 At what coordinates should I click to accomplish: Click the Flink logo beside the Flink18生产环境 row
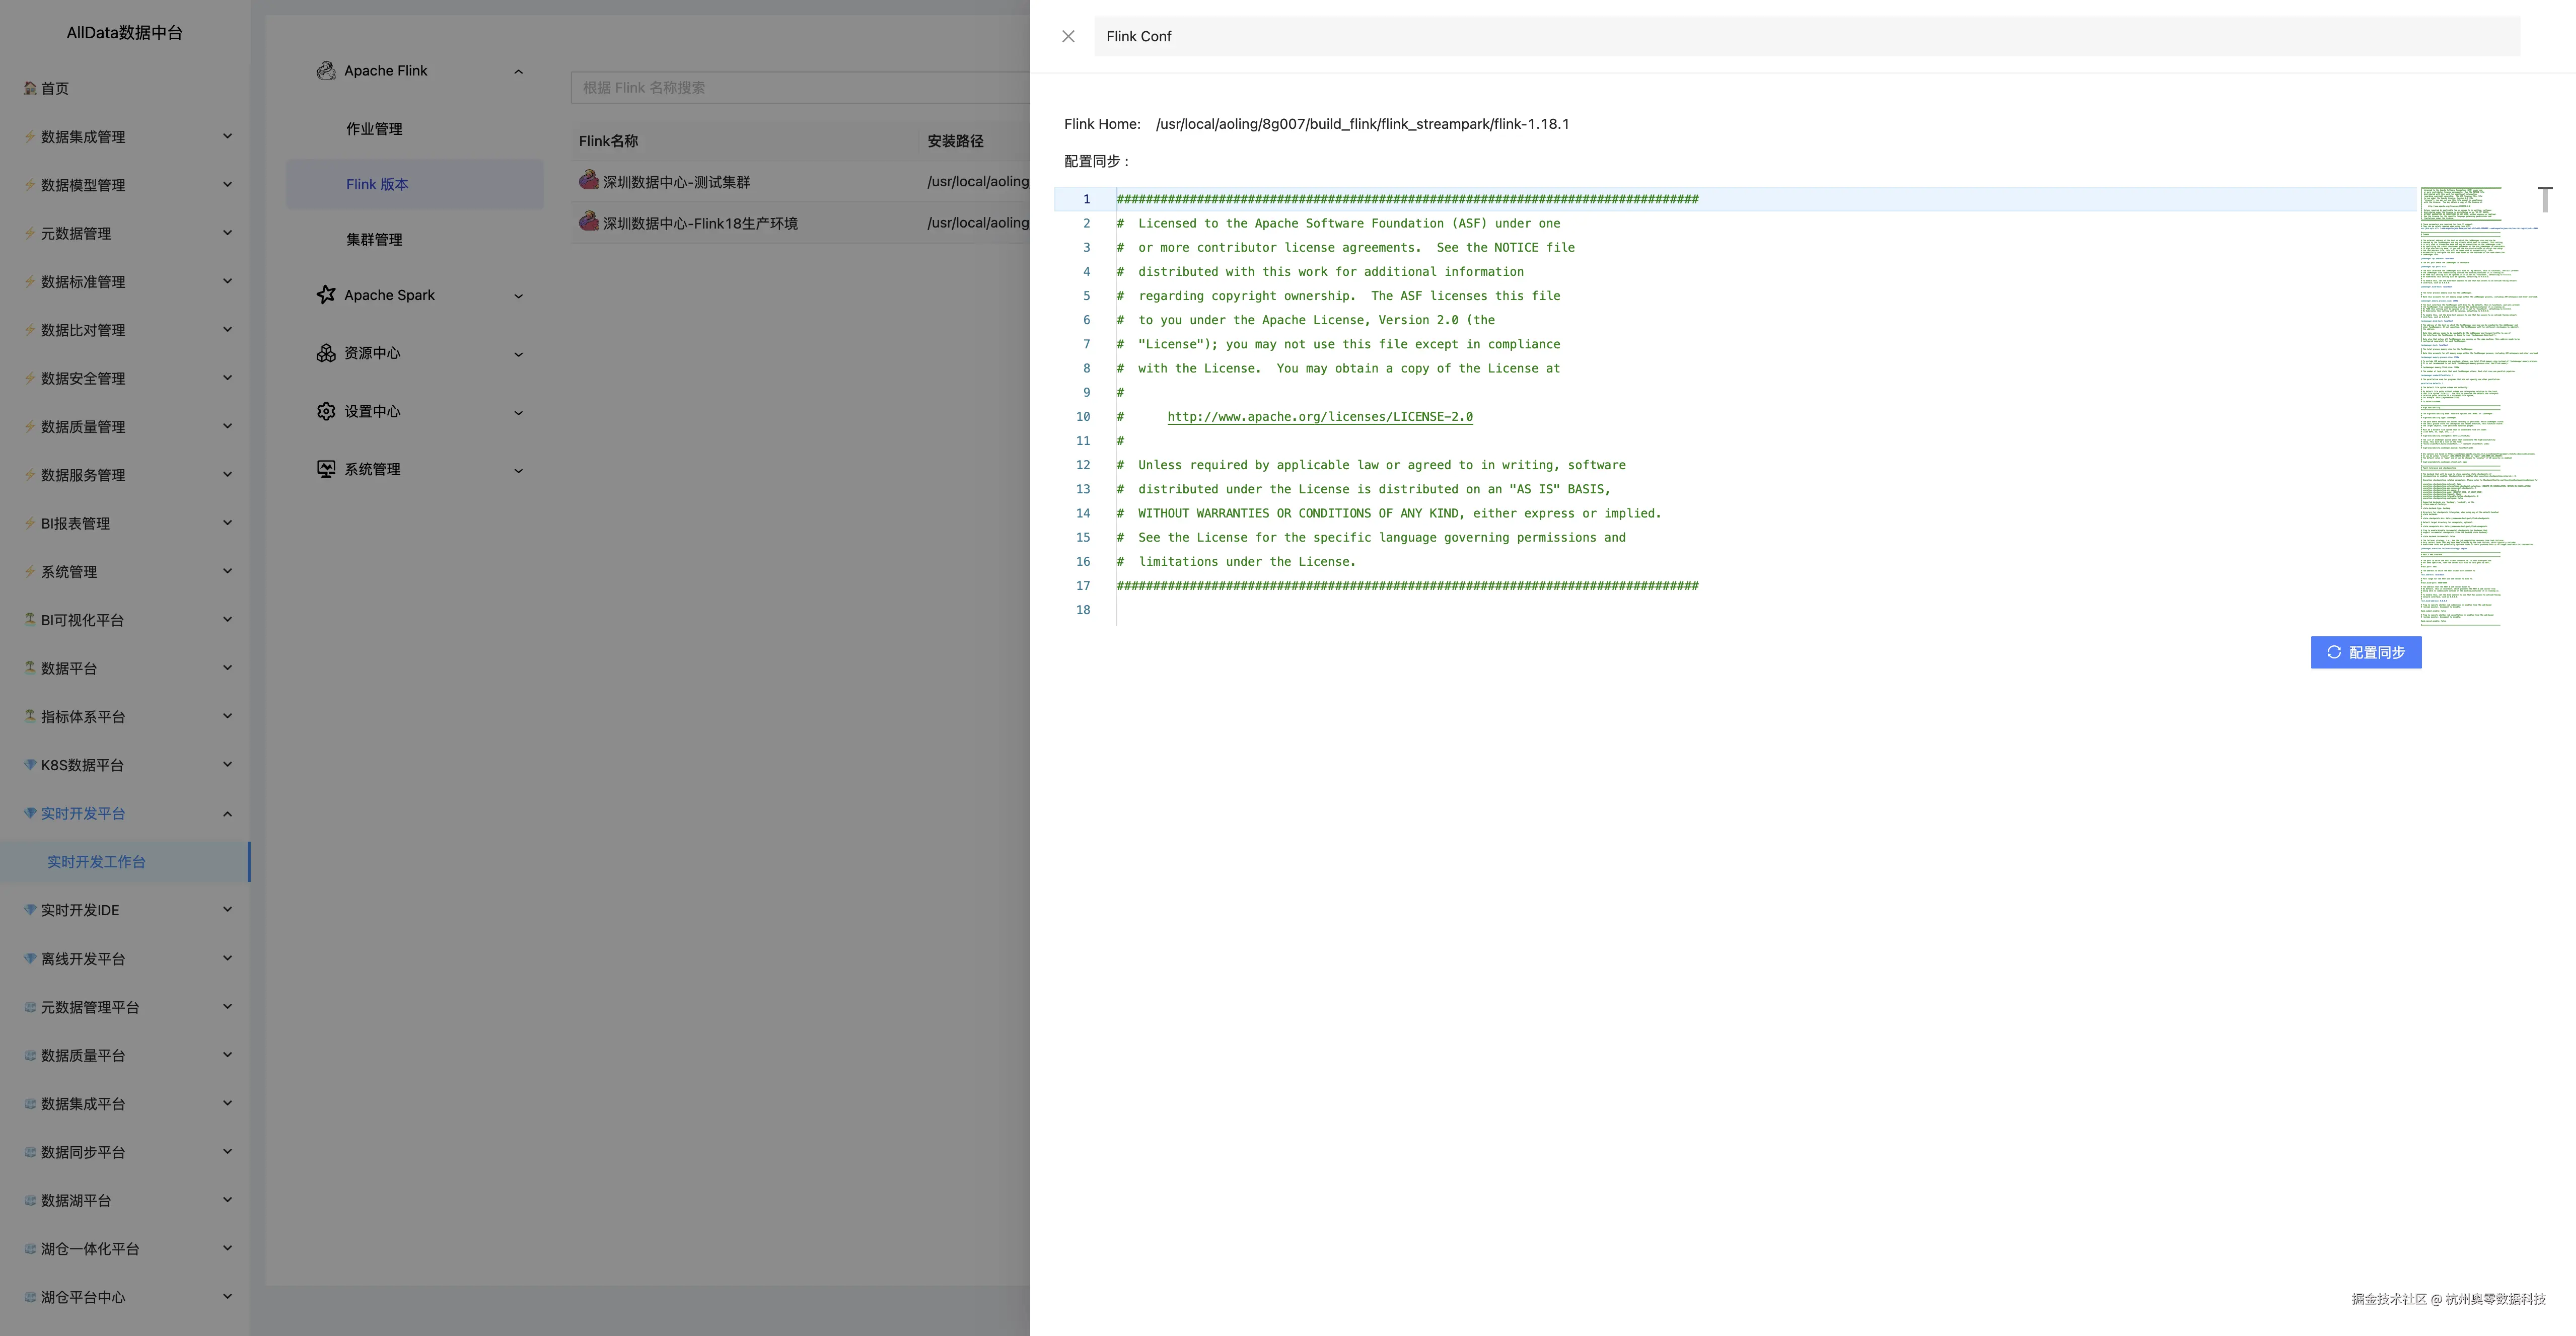click(x=589, y=222)
